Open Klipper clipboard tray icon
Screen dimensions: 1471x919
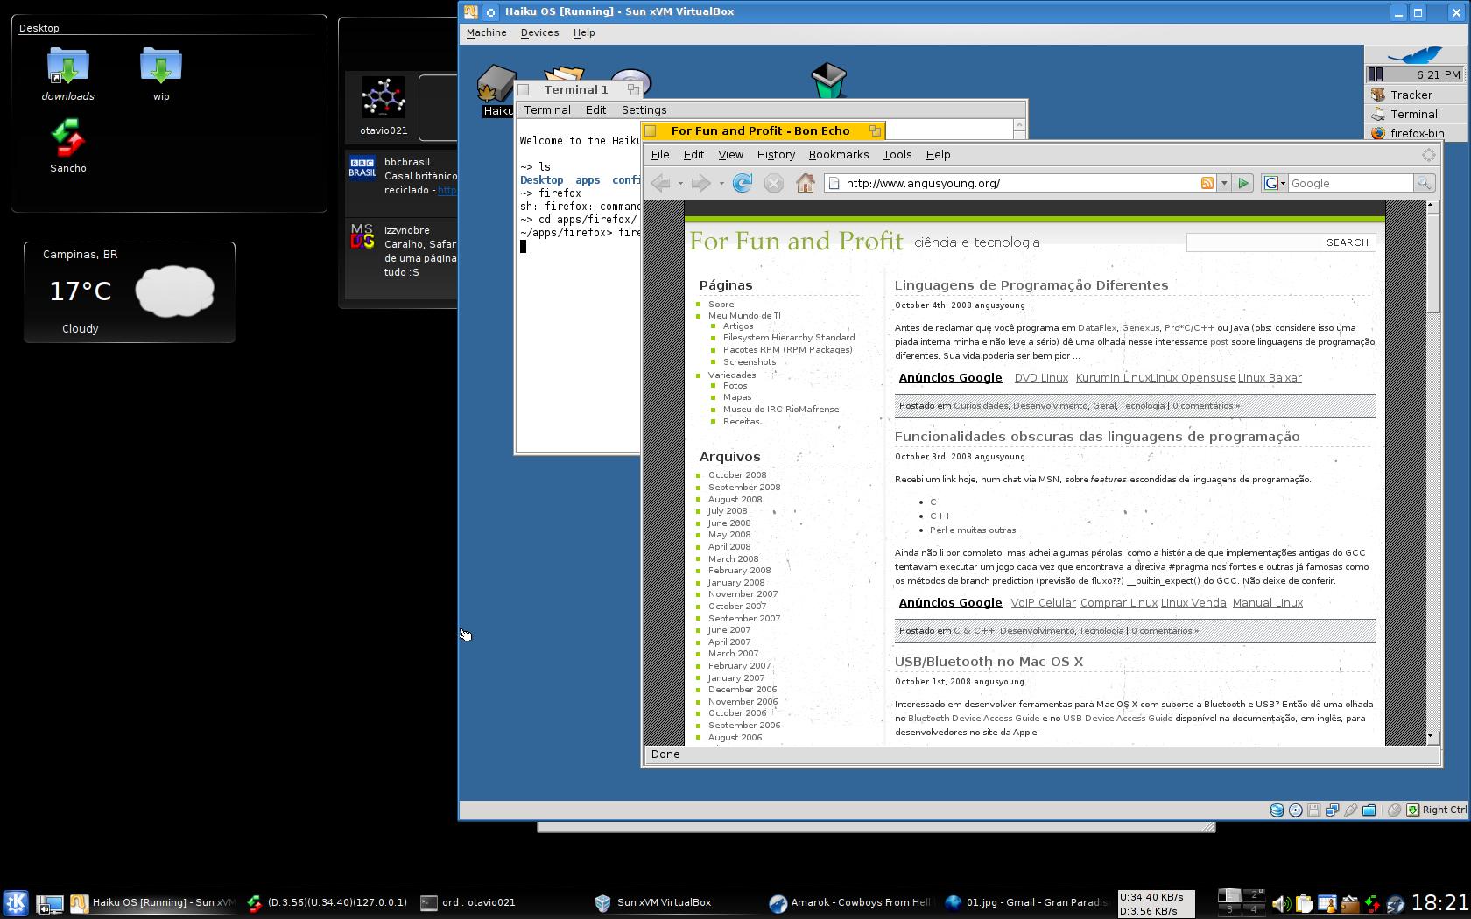[1305, 904]
